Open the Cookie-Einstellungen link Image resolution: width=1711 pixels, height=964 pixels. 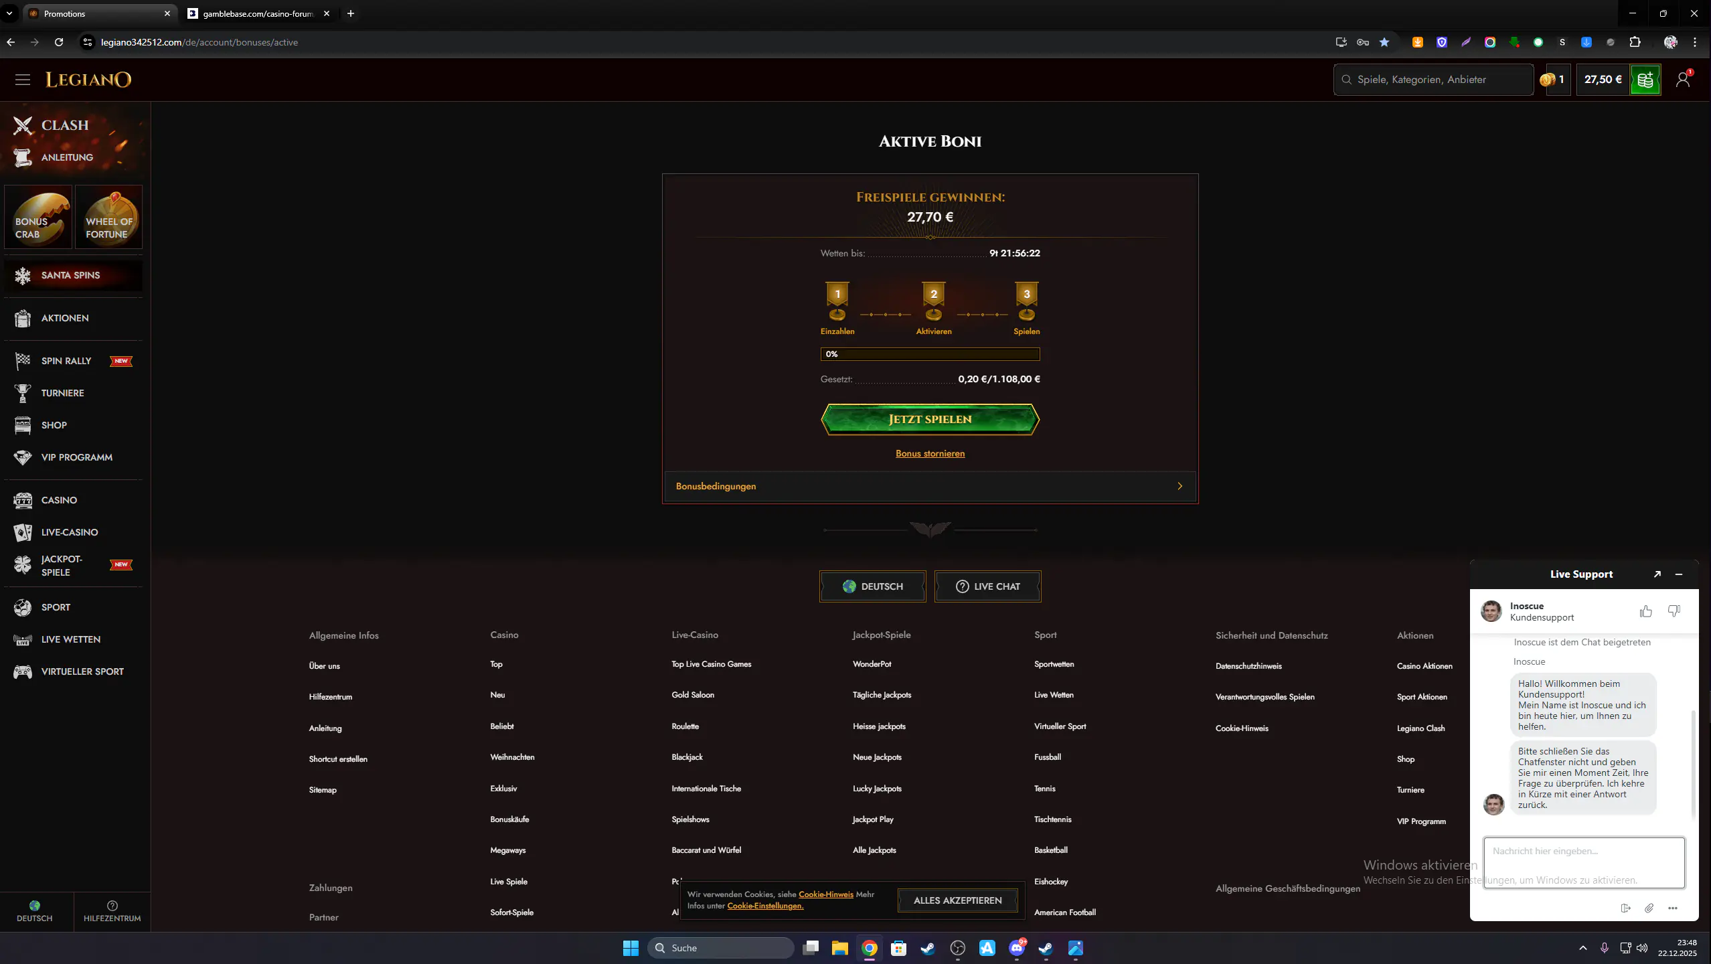pyautogui.click(x=765, y=906)
